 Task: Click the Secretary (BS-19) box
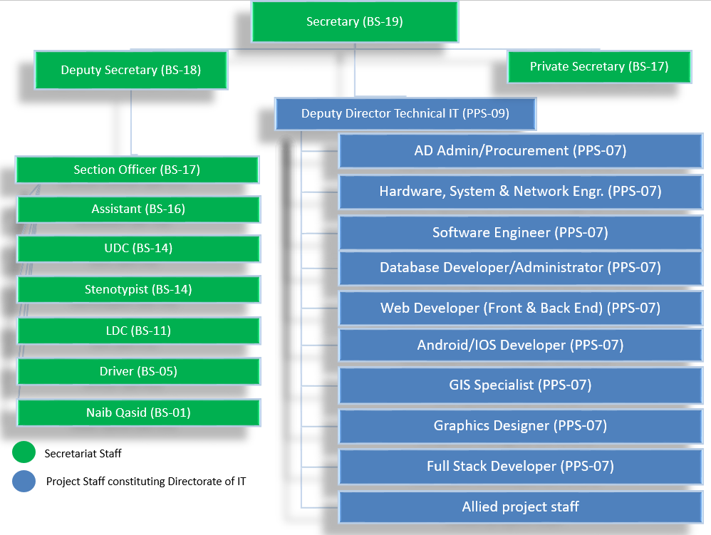click(355, 22)
